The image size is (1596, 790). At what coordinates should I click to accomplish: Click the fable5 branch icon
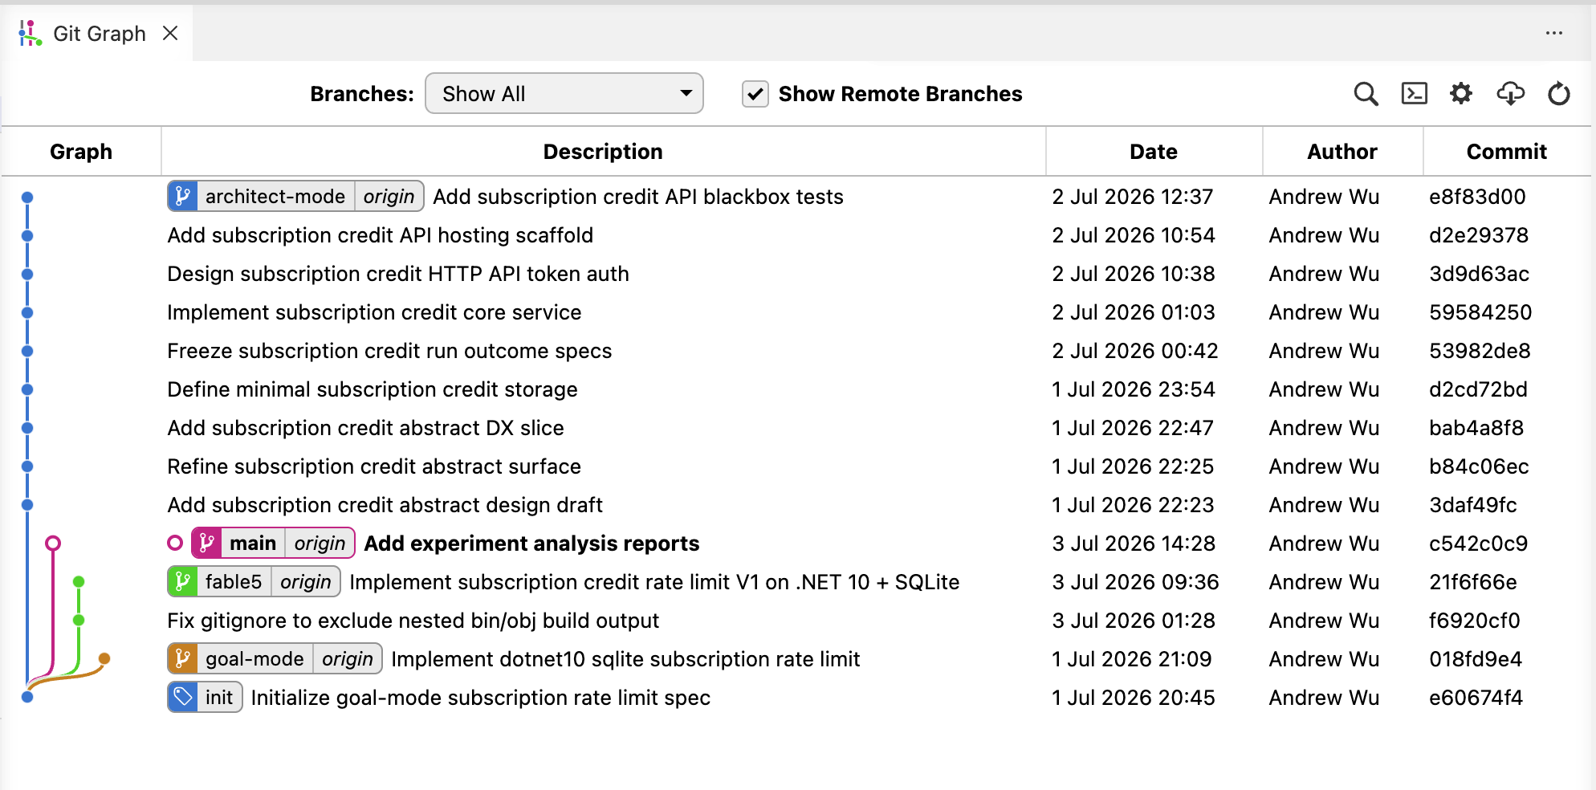click(x=182, y=581)
